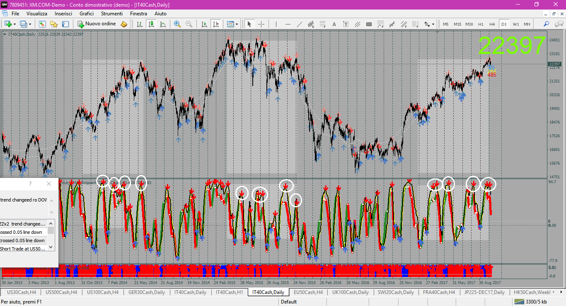Close the alert popup dialog
Image resolution: width=566 pixels, height=306 pixels.
(49, 184)
